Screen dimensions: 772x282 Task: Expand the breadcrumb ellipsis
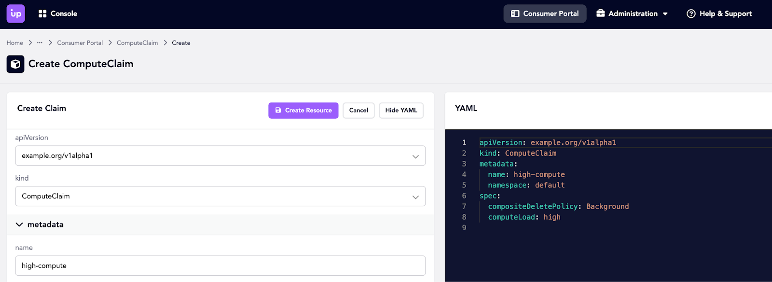[x=40, y=42]
